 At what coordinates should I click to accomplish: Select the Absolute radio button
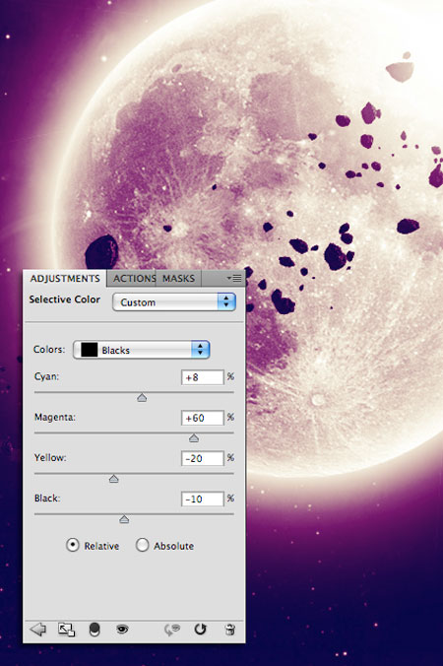(142, 545)
